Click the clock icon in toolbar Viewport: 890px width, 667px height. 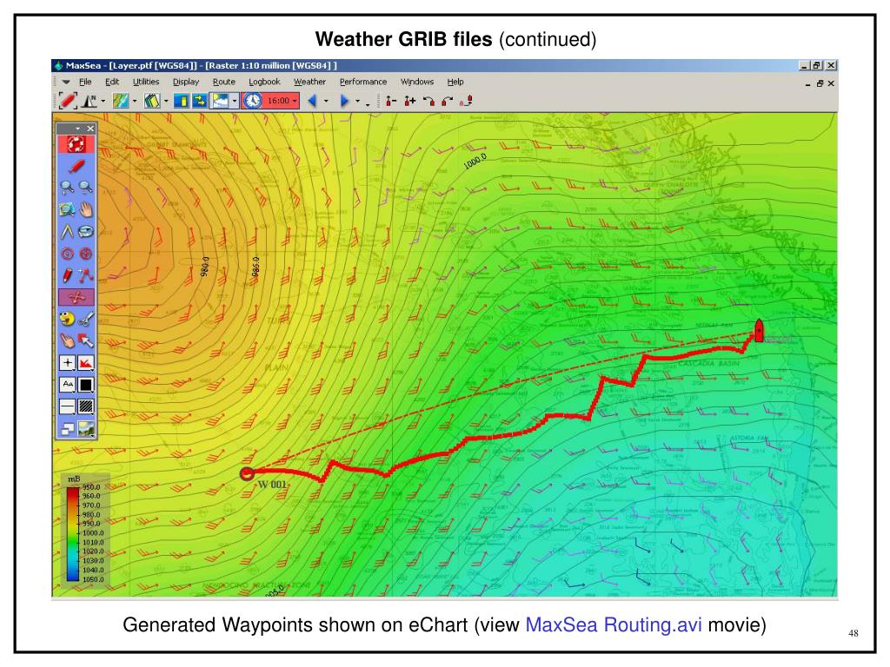[252, 101]
